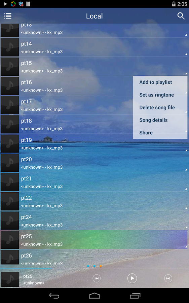The width and height of the screenshot is (189, 303).
Task: Click album art thumbnail of pt16
Action: click(10, 86)
